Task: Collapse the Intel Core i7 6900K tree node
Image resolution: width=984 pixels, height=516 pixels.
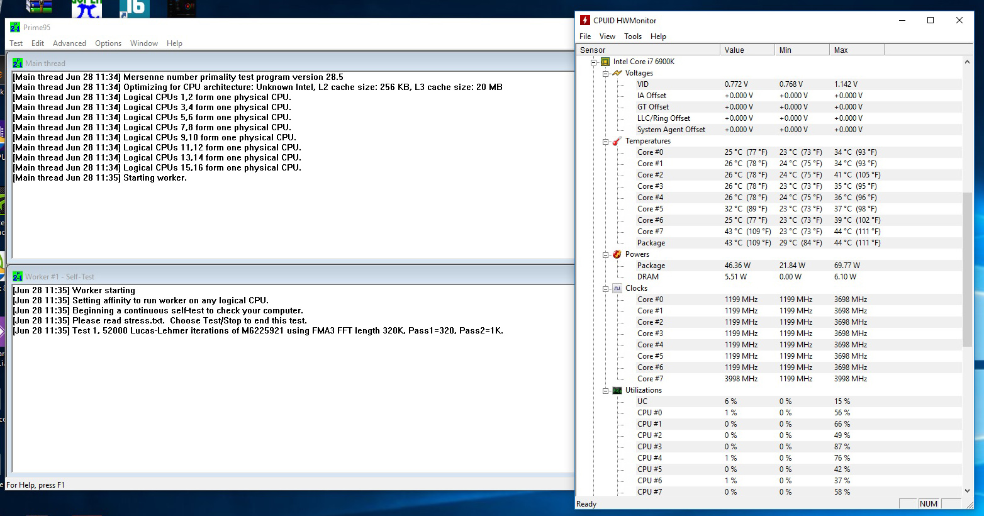Action: coord(593,62)
